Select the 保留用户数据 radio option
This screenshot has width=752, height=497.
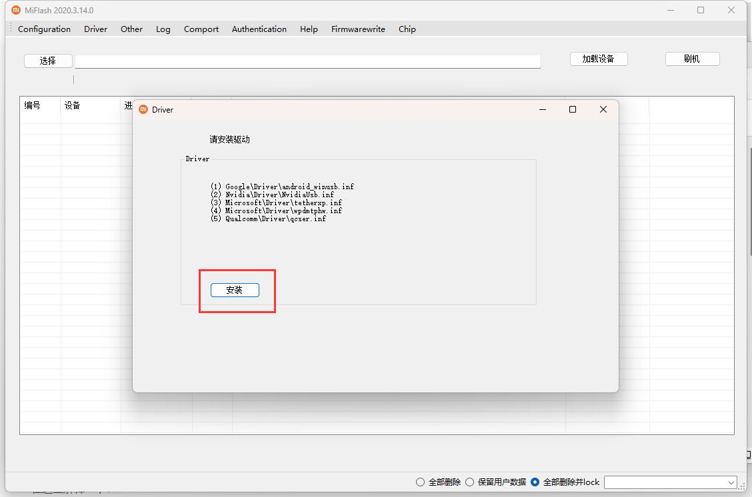tap(496, 482)
